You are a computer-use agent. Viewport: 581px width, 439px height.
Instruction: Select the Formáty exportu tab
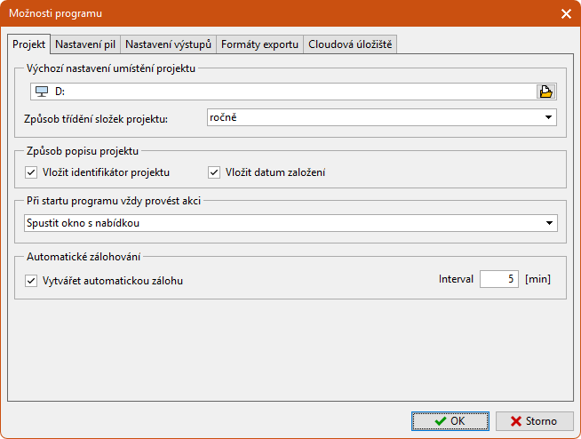point(259,44)
